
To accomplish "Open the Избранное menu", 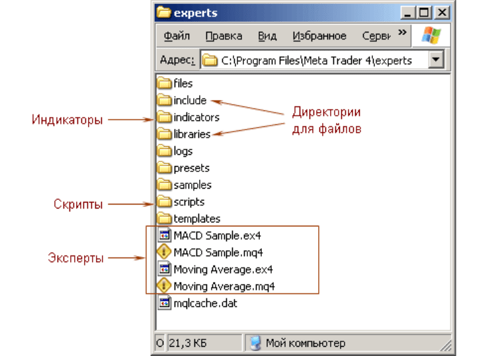I will (x=319, y=36).
